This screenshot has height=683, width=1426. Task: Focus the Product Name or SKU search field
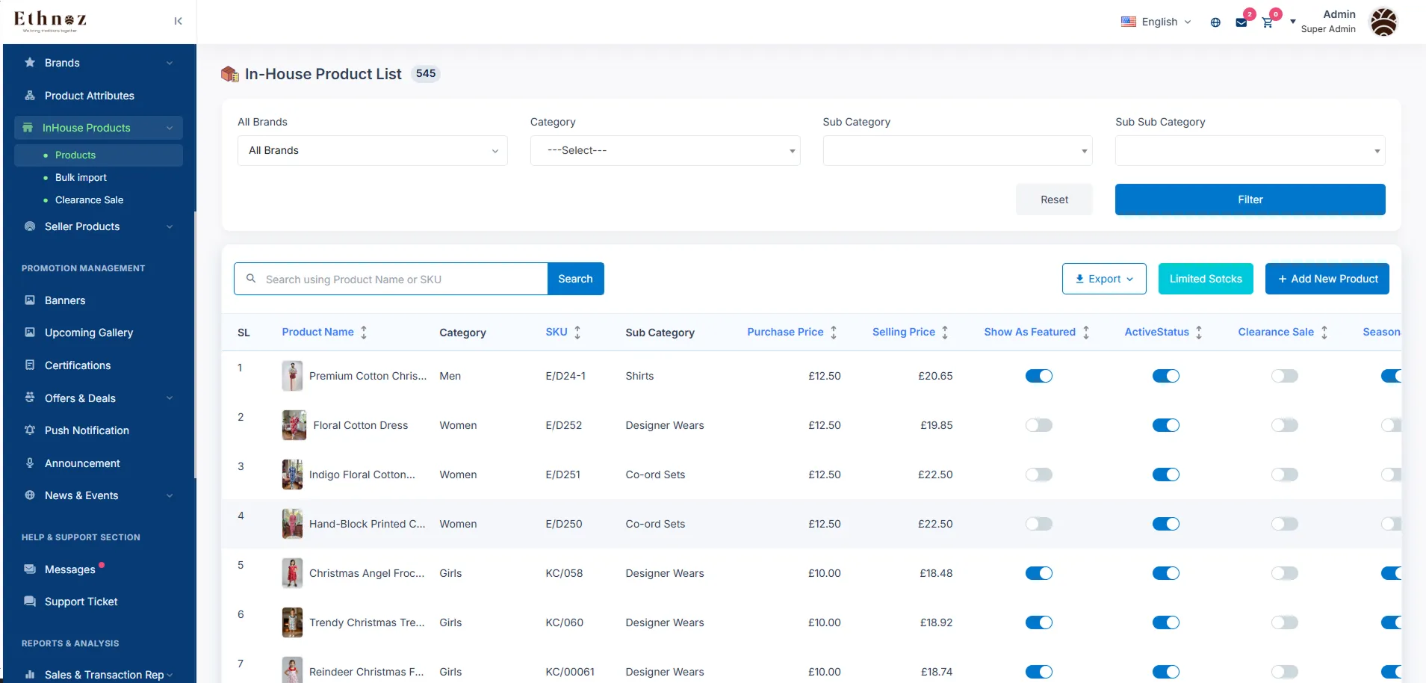pos(391,279)
